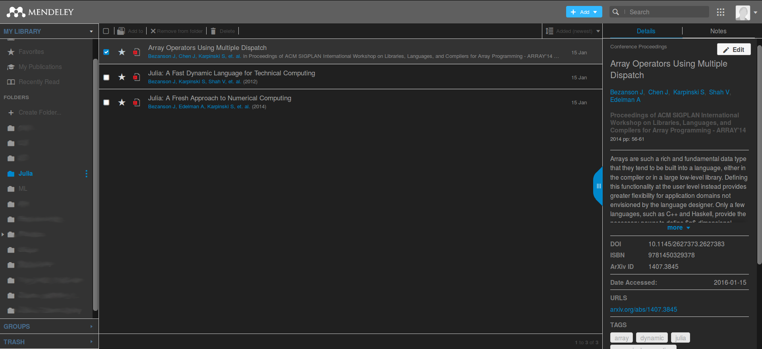Collapse details panel with blue handle
This screenshot has height=349, width=762.
tap(598, 186)
